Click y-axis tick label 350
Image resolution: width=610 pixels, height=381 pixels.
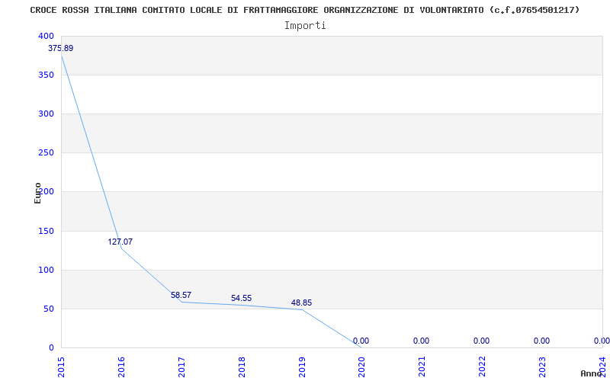tap(46, 75)
